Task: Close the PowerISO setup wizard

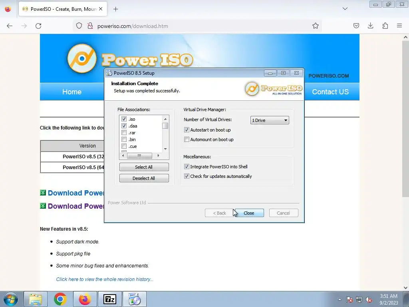Action: click(x=249, y=213)
